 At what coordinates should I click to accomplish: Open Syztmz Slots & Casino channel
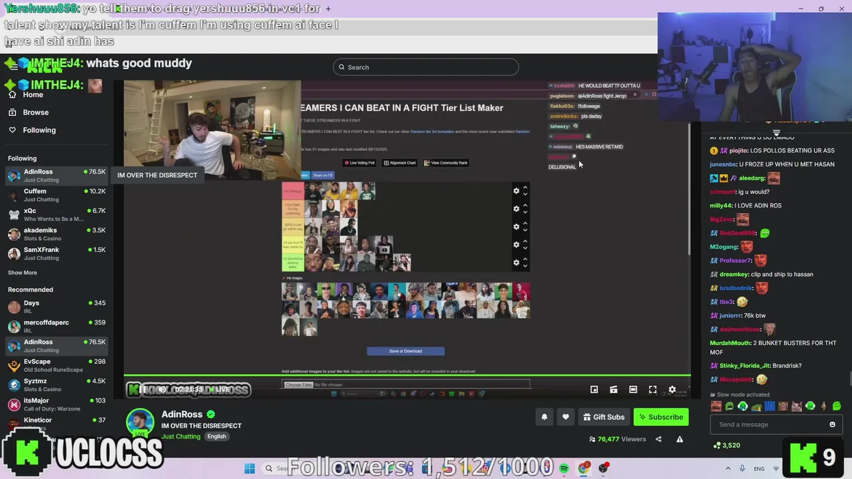[56, 385]
